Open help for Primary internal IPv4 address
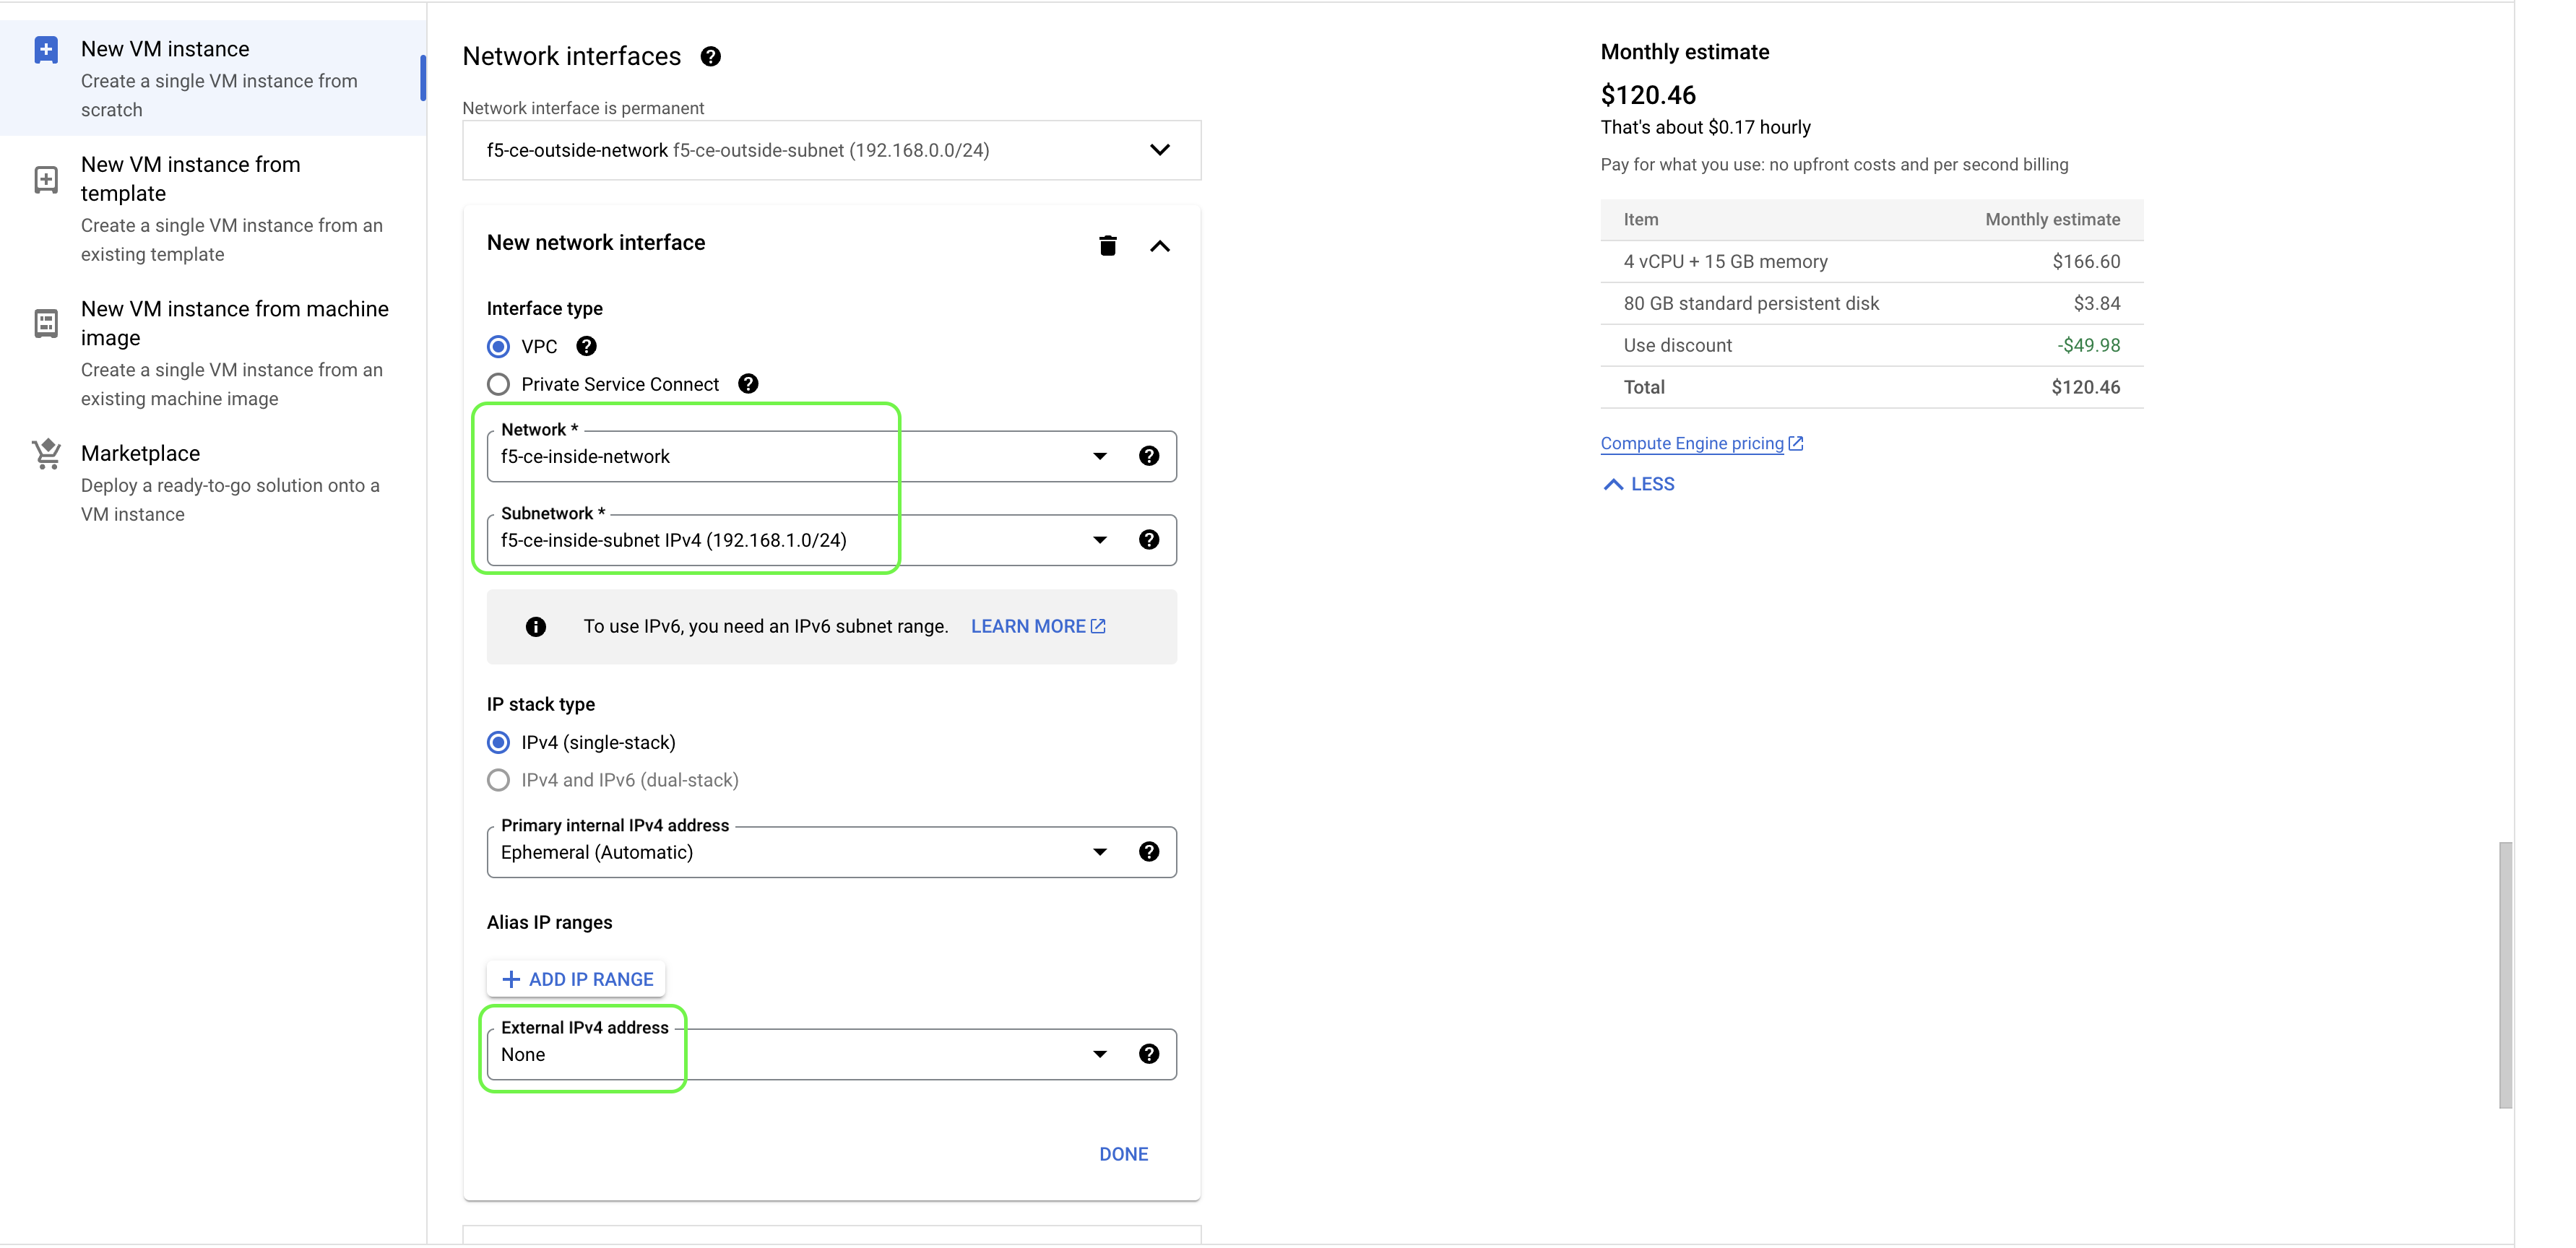 (1148, 852)
